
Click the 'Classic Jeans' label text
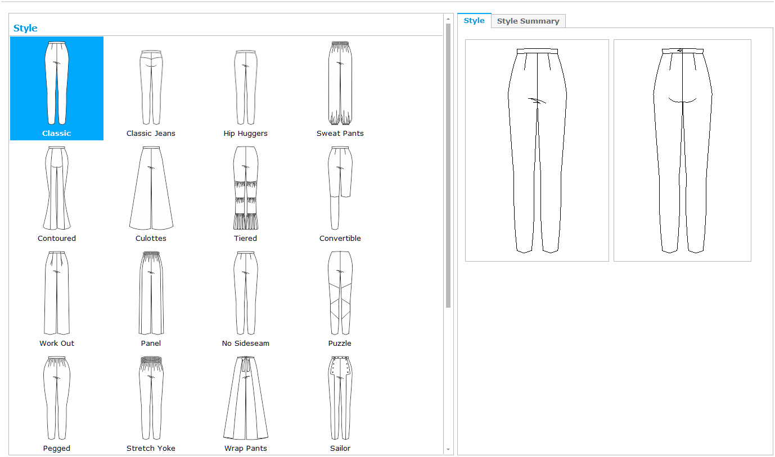tap(151, 134)
